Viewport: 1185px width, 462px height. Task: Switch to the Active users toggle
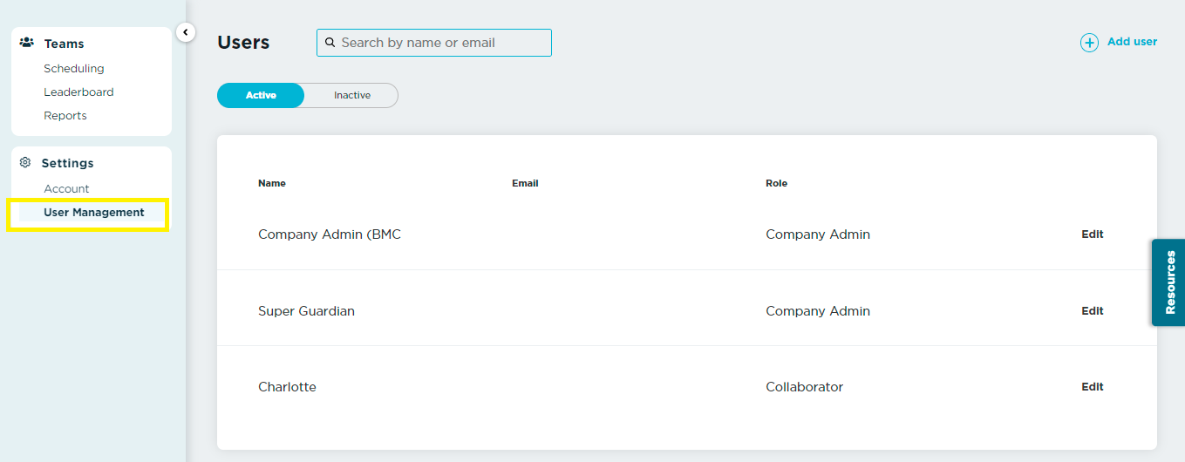pos(261,95)
